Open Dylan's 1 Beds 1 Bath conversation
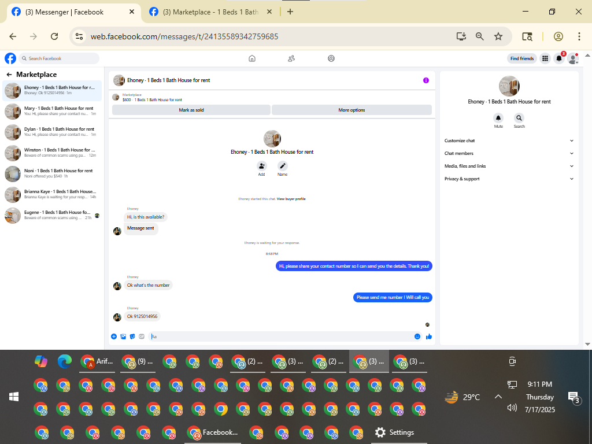The height and width of the screenshot is (444, 592). pyautogui.click(x=52, y=132)
